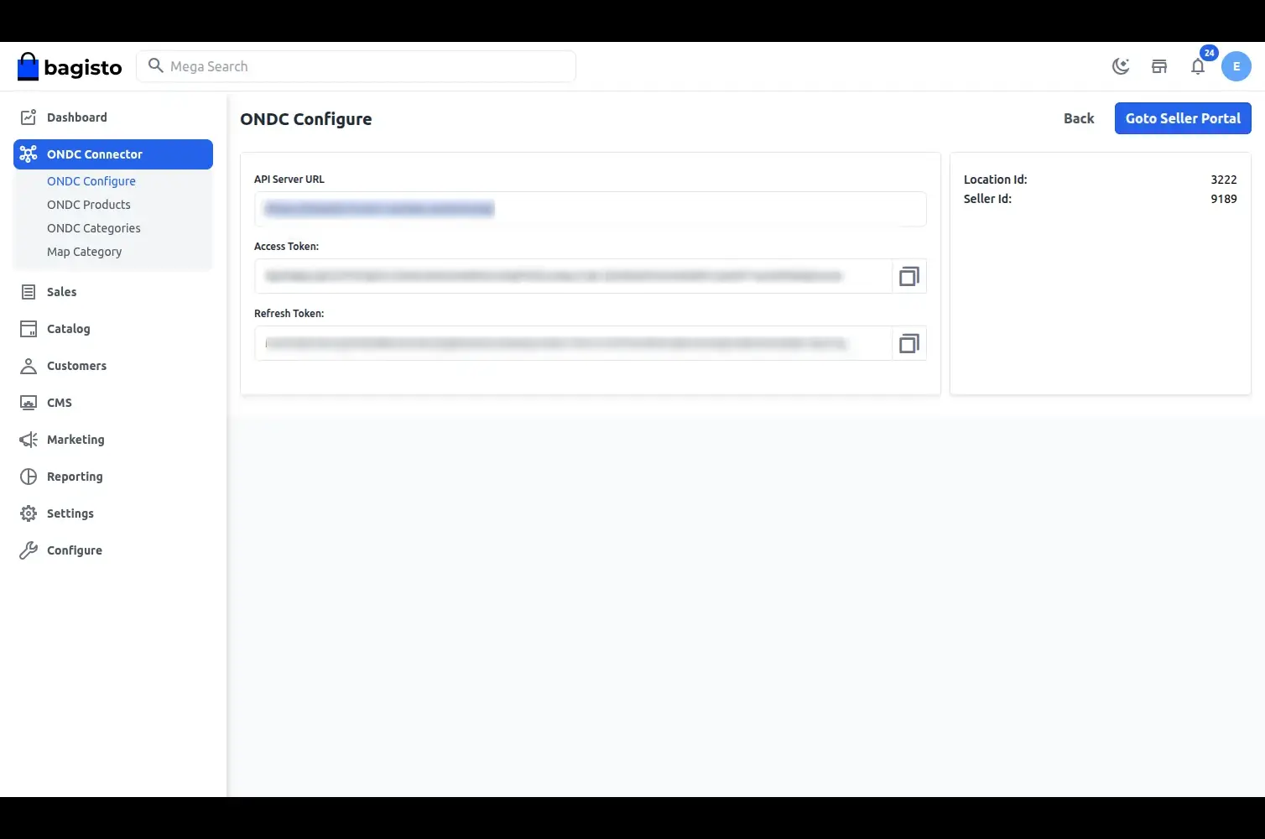This screenshot has height=839, width=1265.
Task: Open ONDC Categories from the sidebar
Action: click(94, 227)
